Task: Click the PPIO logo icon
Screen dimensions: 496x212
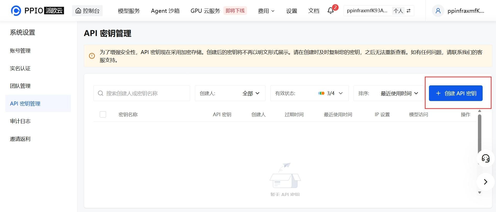Action: pyautogui.click(x=16, y=11)
